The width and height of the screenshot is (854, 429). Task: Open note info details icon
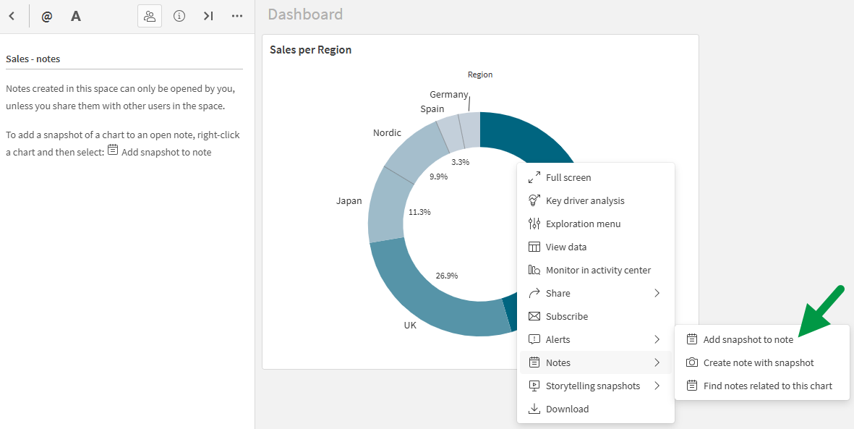[179, 16]
